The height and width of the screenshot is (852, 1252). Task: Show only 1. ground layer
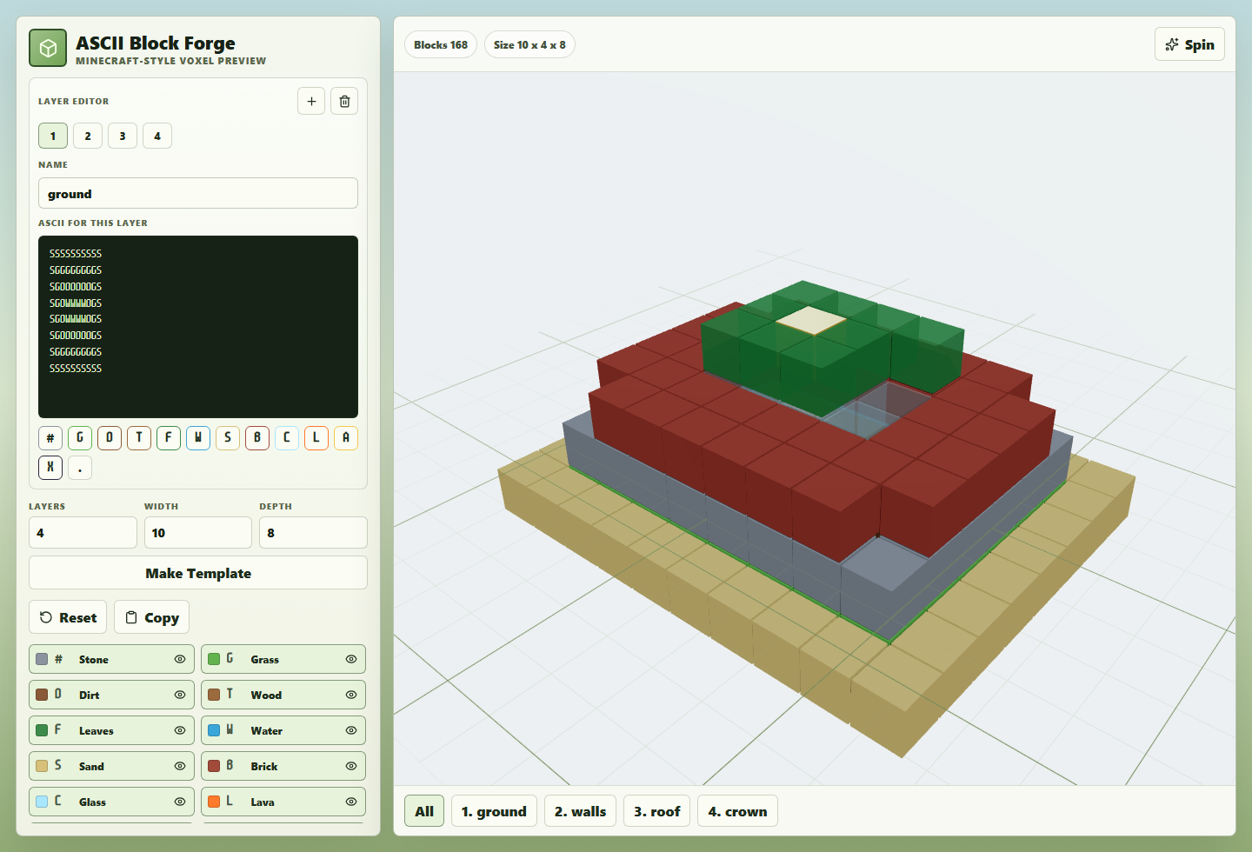click(494, 811)
